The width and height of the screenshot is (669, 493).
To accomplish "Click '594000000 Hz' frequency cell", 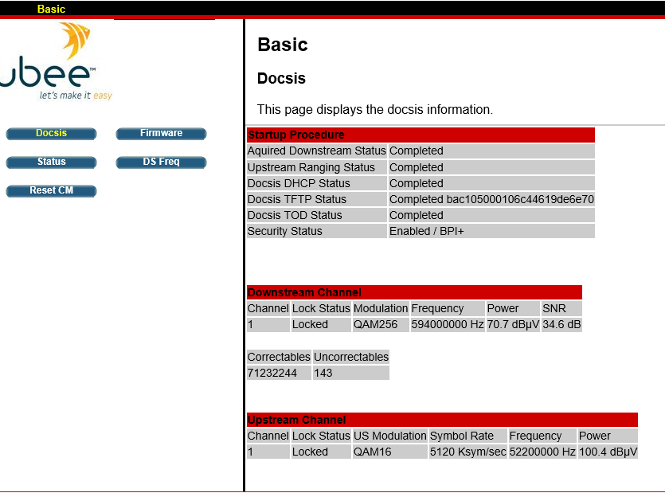I will [x=448, y=324].
